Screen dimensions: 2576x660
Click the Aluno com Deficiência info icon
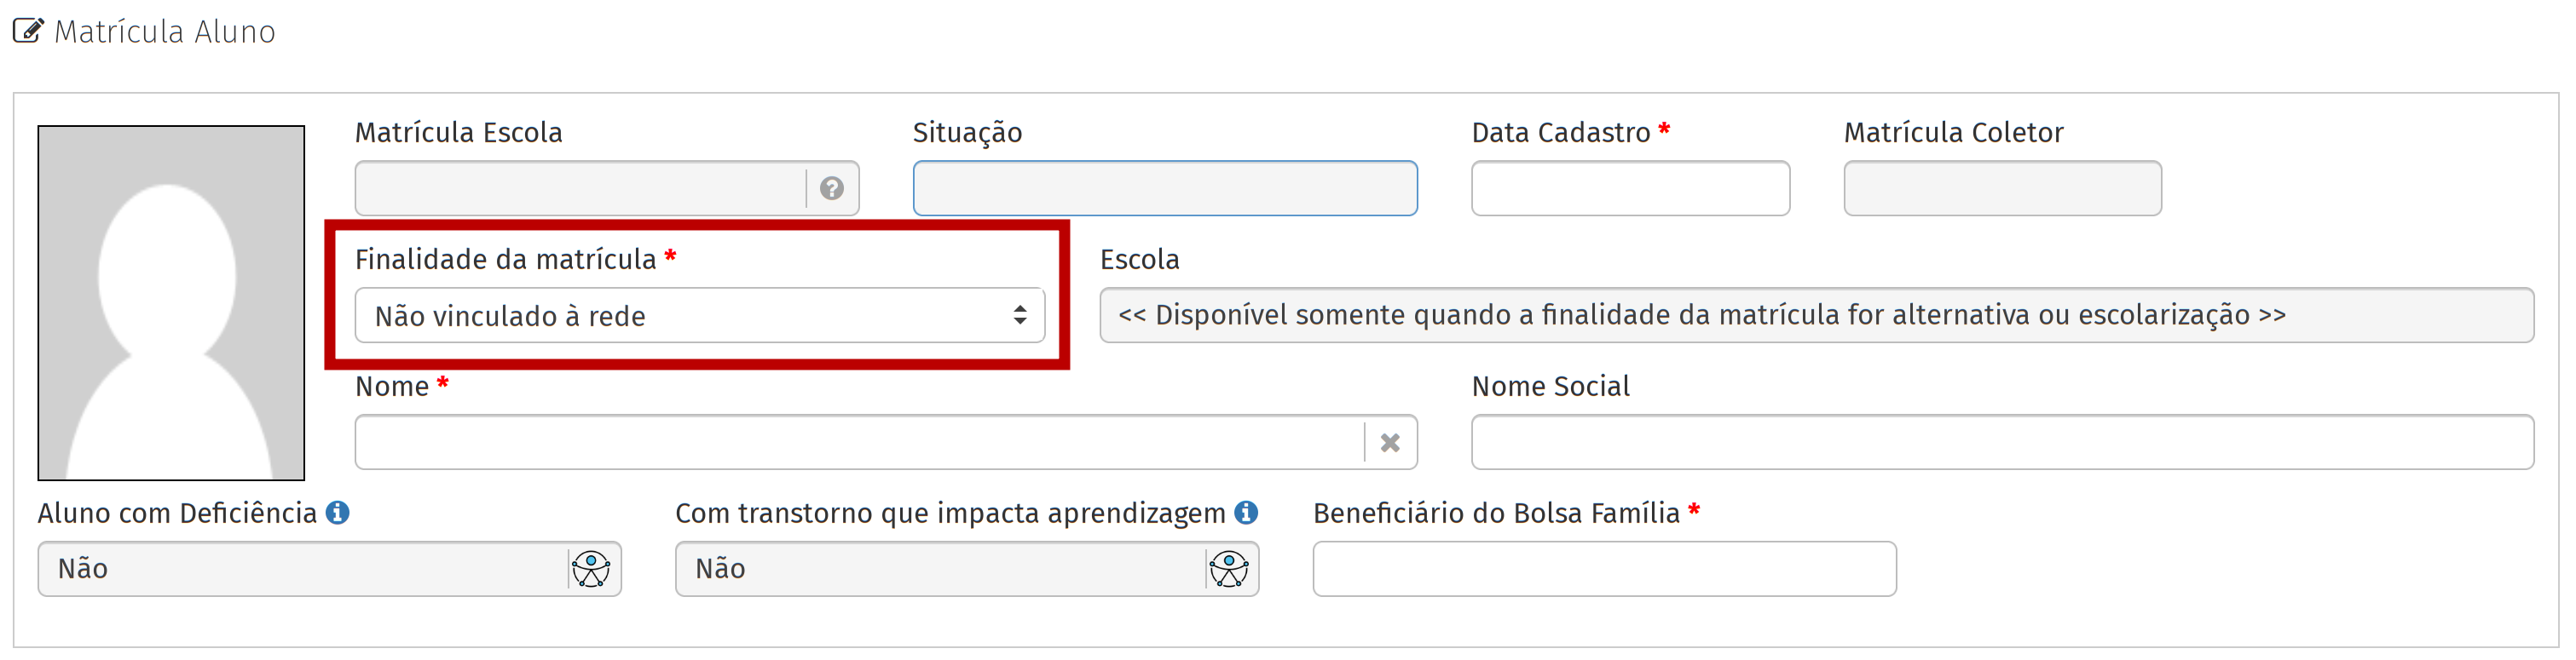click(x=338, y=512)
